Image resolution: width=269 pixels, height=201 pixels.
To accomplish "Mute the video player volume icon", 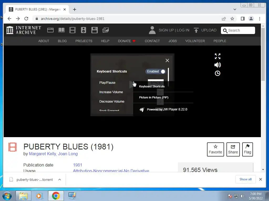I will [218, 65].
